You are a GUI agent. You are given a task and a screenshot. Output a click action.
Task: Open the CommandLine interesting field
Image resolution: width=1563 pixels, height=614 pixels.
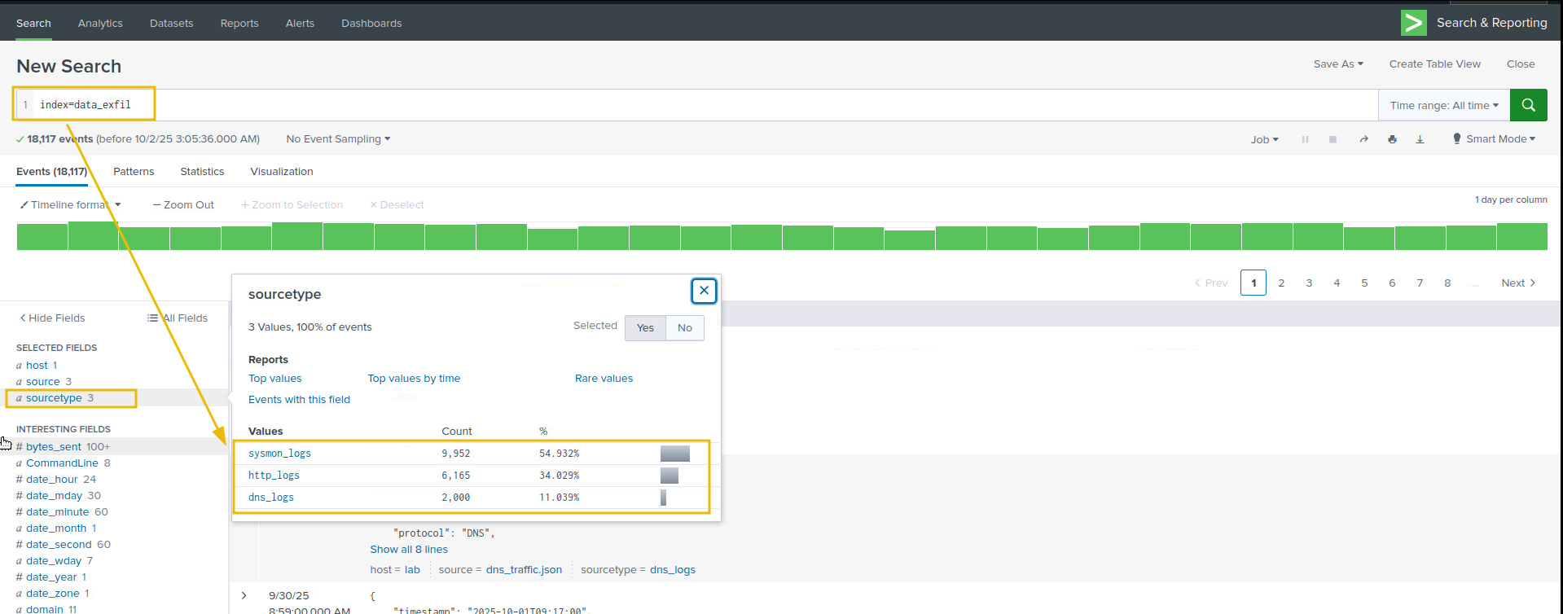63,463
